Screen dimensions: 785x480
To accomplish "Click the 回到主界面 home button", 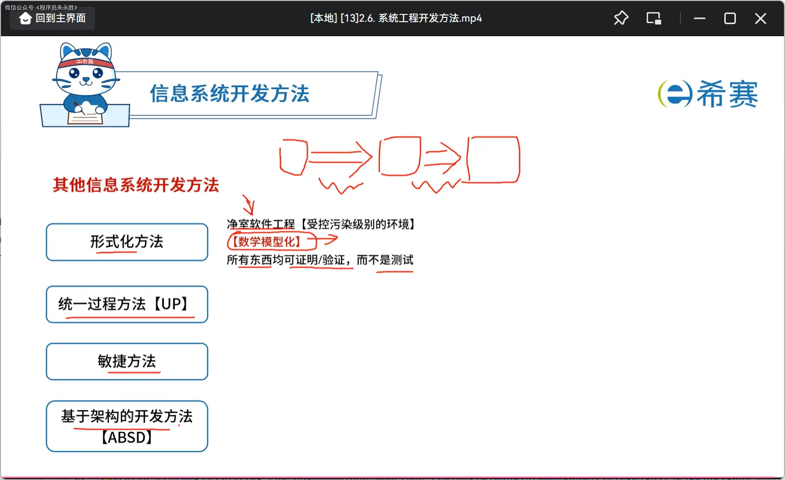I will coord(53,18).
